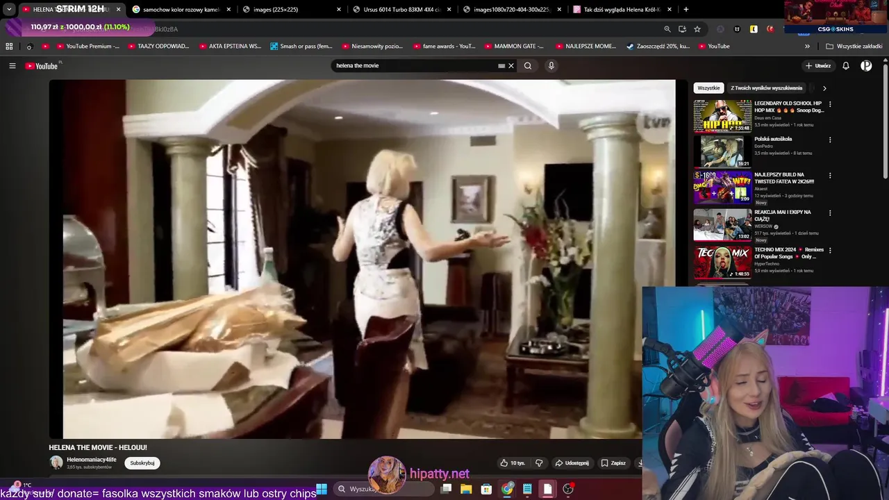Open Task View on the taskbar
The height and width of the screenshot is (500, 889).
click(x=446, y=489)
